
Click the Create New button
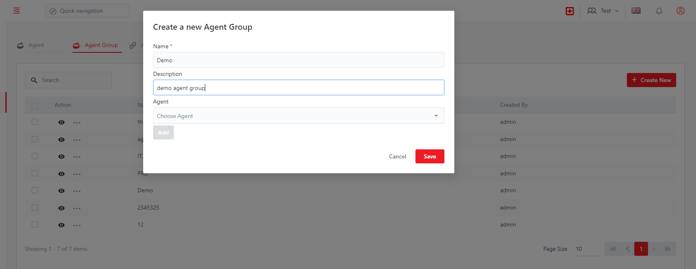coord(651,80)
